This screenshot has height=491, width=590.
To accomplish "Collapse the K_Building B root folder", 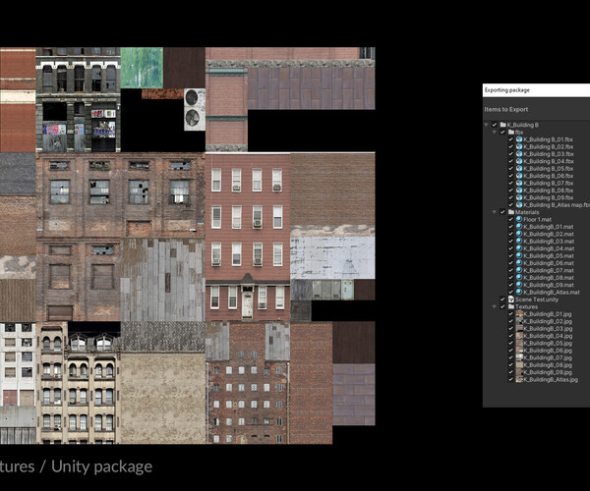I will click(486, 125).
